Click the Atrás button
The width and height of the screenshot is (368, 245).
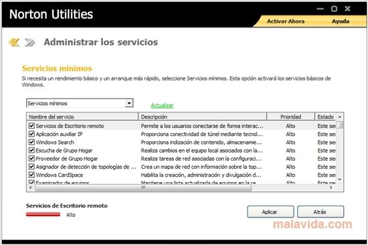pyautogui.click(x=320, y=212)
